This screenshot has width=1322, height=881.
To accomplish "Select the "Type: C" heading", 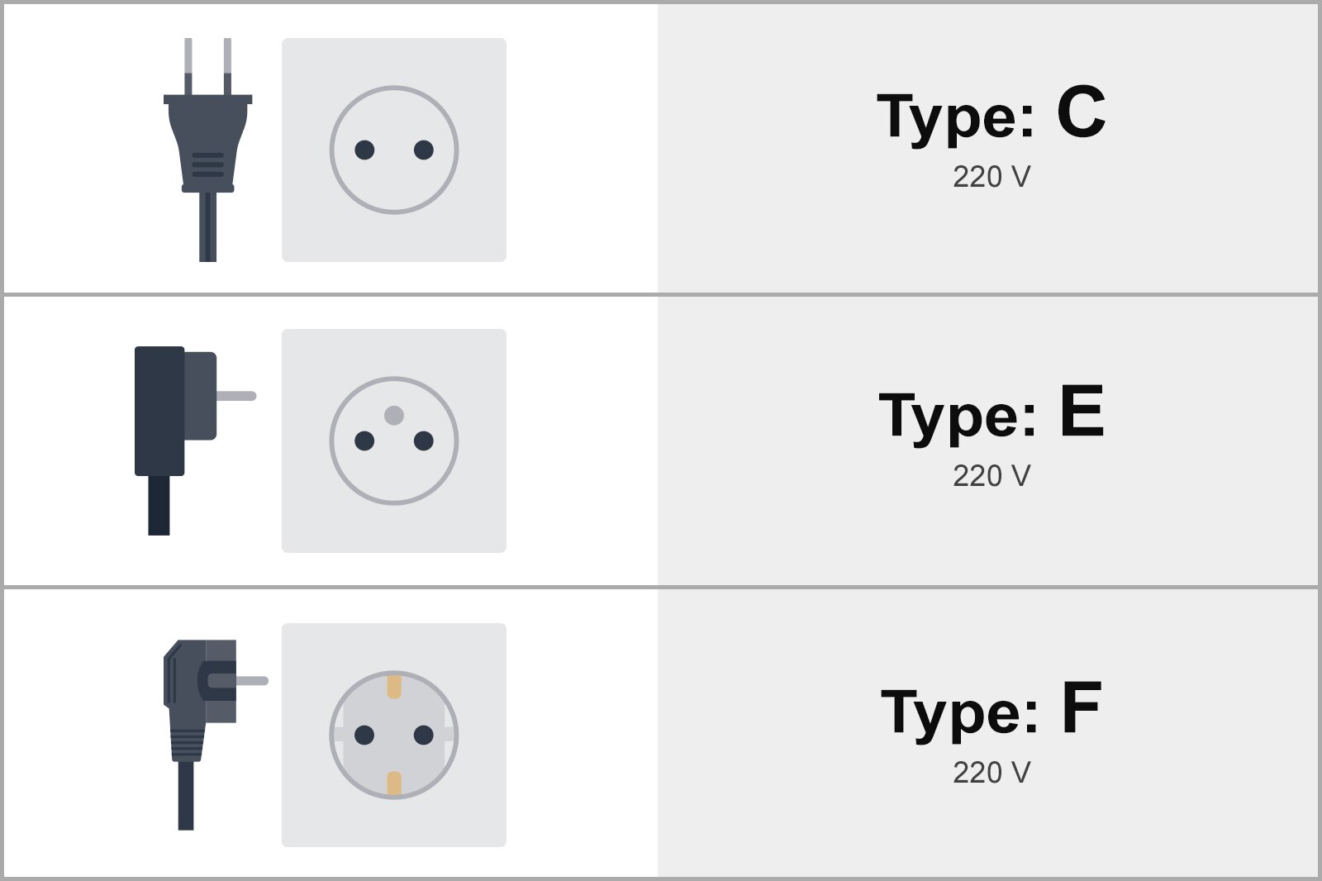I will 991,114.
